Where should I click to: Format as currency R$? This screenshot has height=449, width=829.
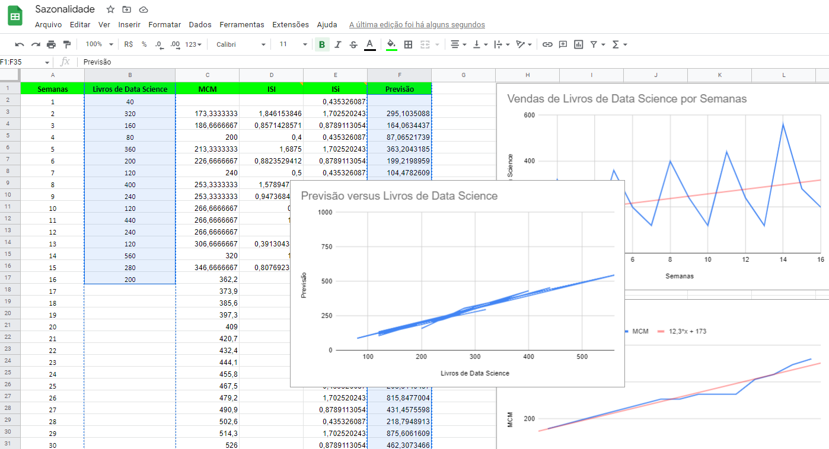point(129,44)
